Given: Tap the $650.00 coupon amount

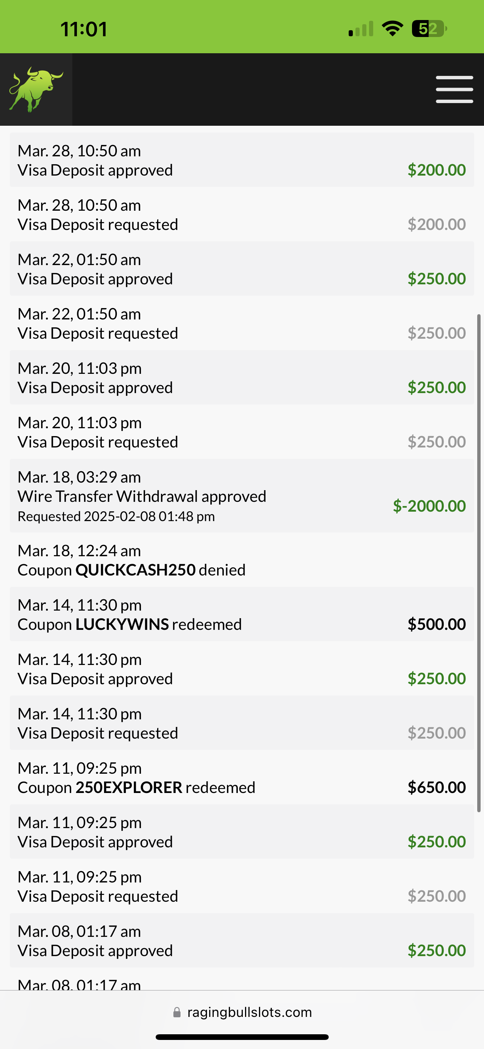Looking at the screenshot, I should [x=437, y=787].
